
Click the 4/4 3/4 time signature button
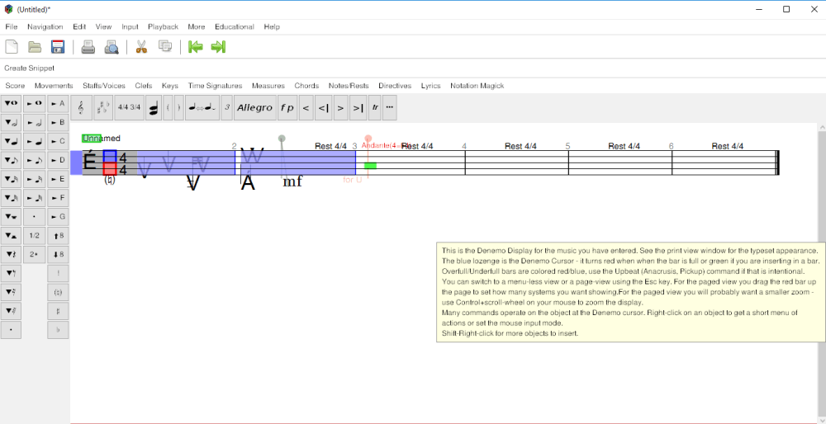(x=129, y=107)
